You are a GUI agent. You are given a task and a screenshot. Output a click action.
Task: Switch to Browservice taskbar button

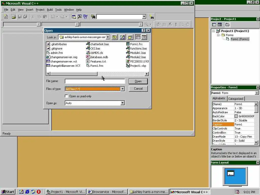pos(107,192)
